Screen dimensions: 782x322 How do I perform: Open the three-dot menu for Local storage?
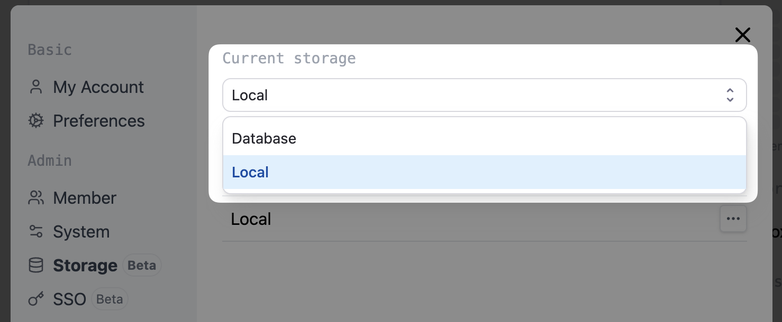[733, 219]
